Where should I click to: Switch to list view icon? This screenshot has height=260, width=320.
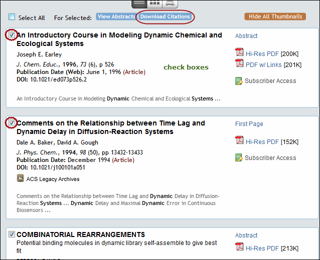click(139, 3)
